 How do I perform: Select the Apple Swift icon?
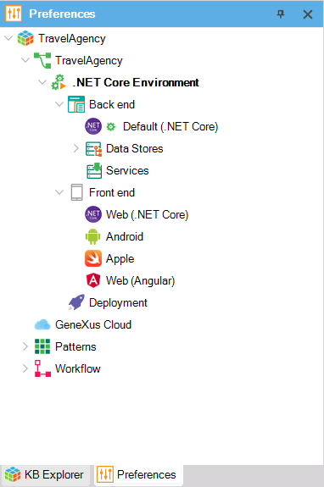[93, 258]
